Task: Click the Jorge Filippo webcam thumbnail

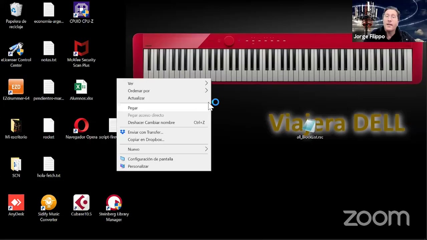Action: (x=389, y=21)
